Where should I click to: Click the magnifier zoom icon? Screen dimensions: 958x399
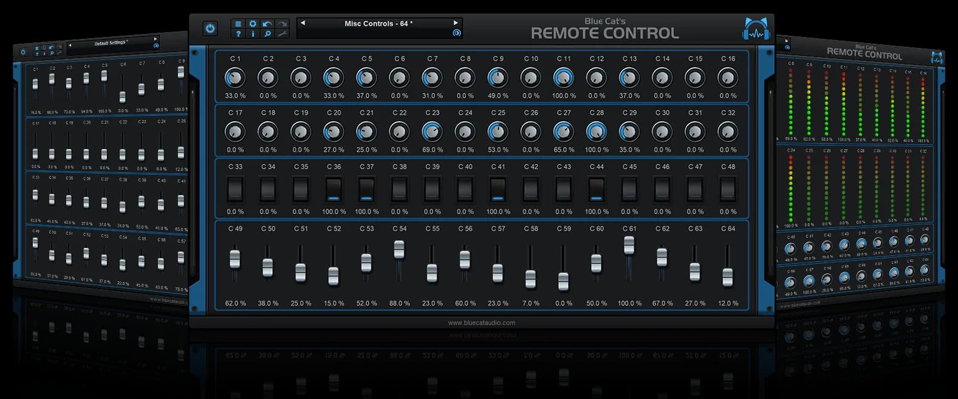[267, 34]
